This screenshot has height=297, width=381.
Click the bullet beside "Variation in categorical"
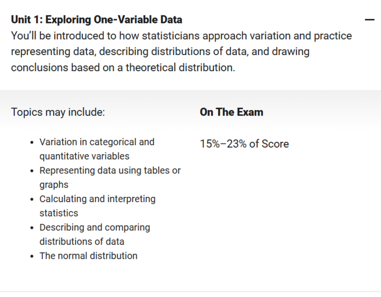[32, 142]
